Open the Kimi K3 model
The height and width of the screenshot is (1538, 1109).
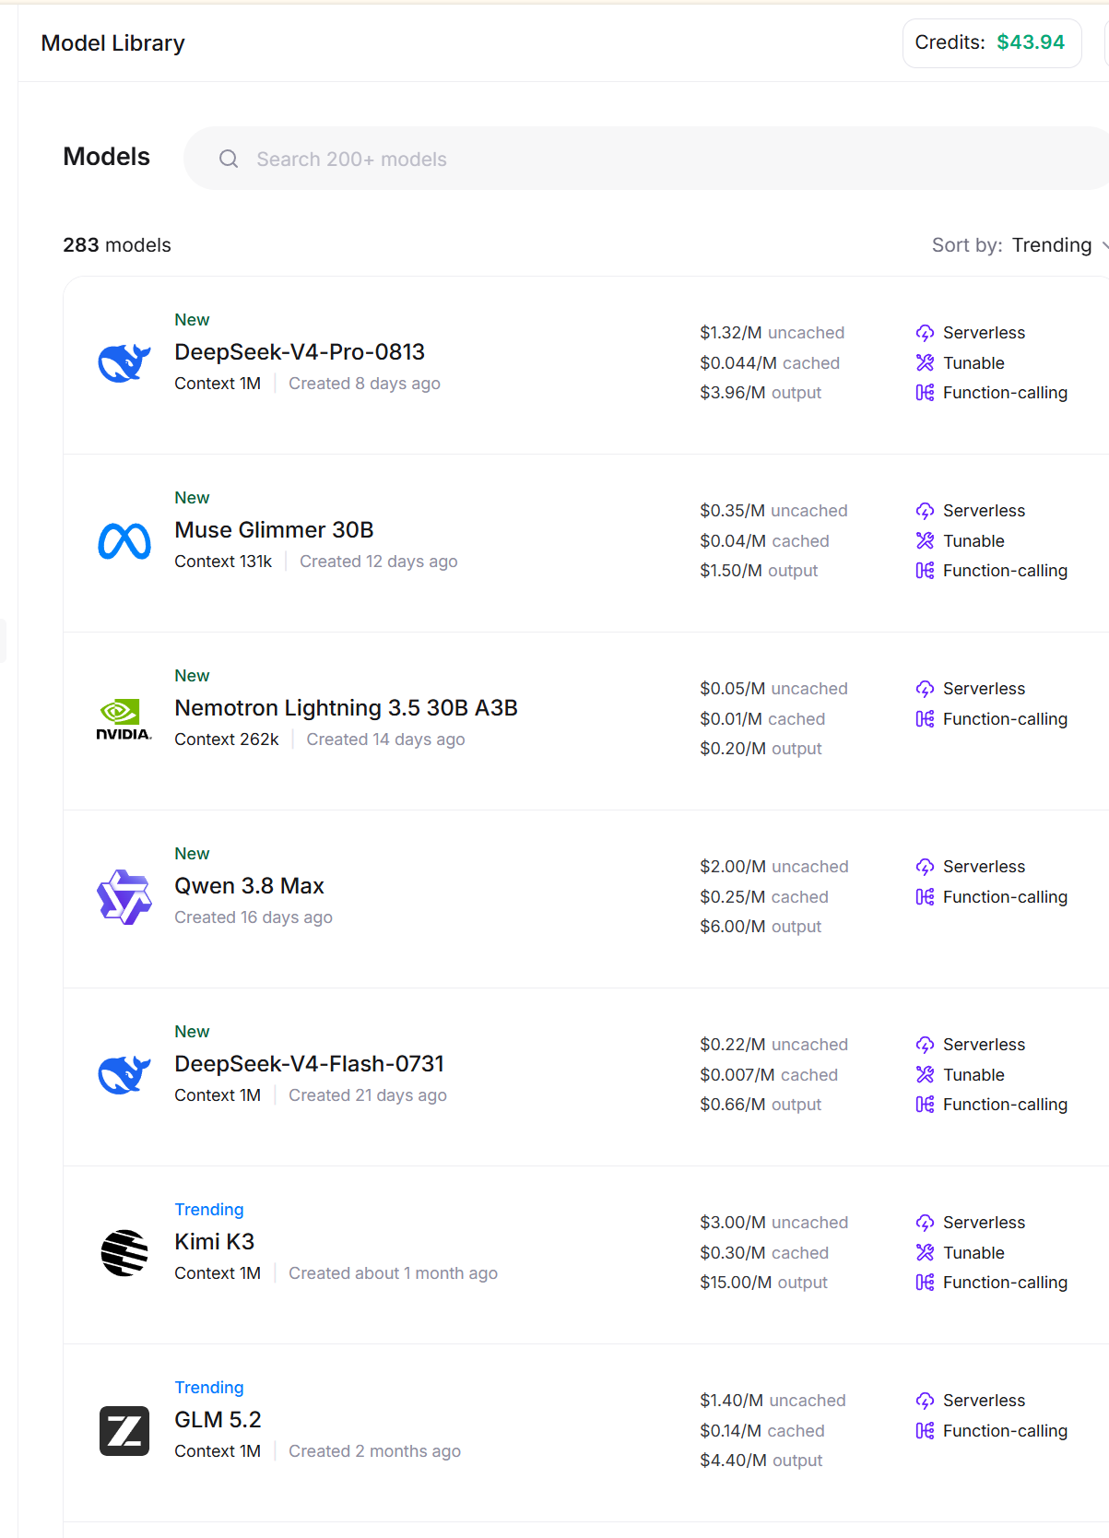(x=214, y=1242)
